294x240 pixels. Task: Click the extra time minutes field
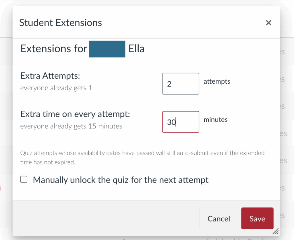coord(181,122)
